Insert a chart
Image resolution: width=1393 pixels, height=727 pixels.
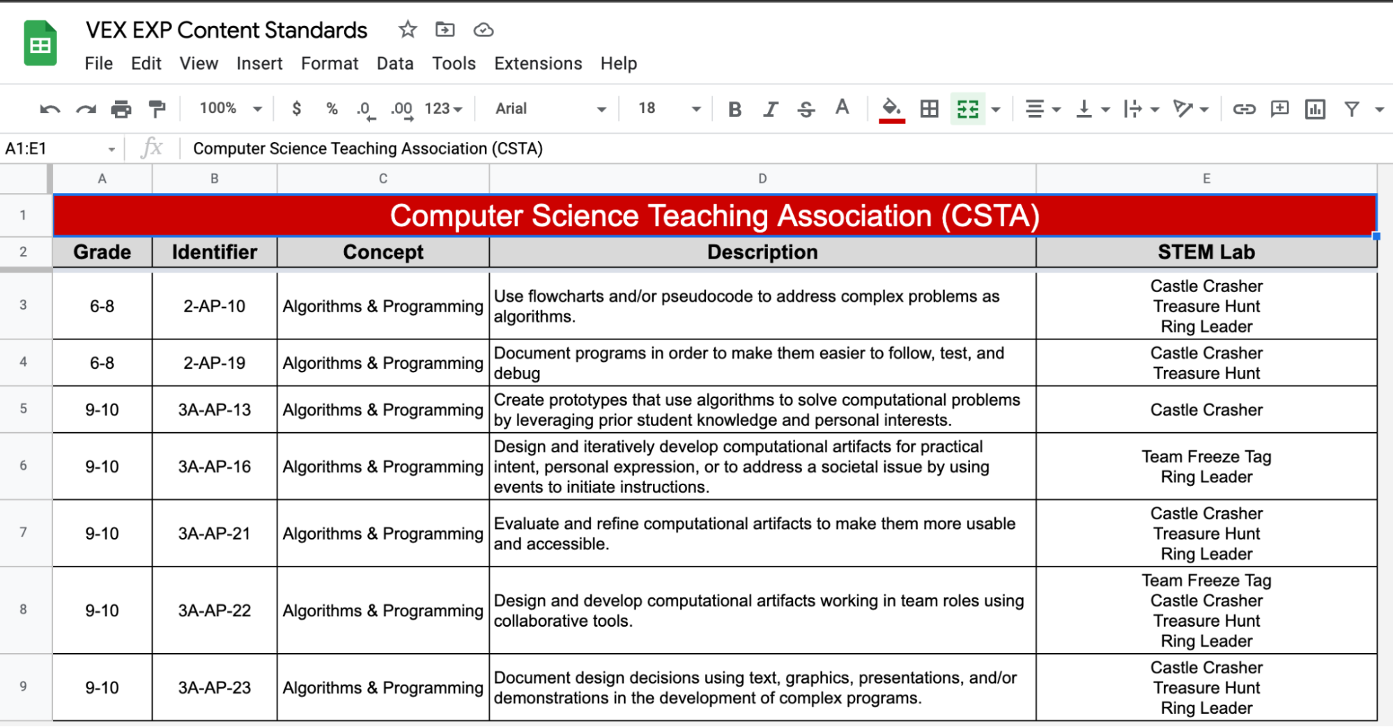pyautogui.click(x=1315, y=109)
